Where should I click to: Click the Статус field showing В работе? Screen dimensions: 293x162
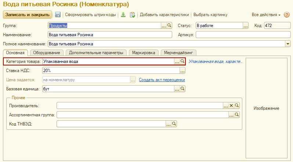tap(219, 26)
